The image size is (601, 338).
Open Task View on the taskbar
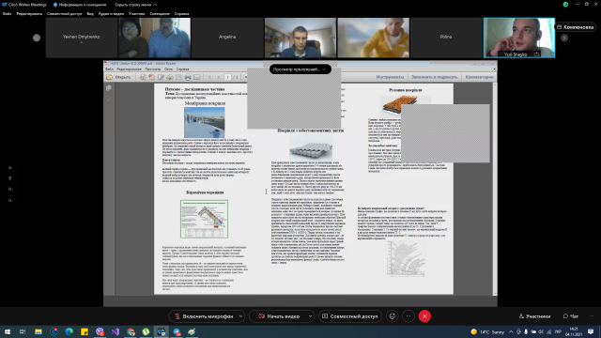[23, 331]
